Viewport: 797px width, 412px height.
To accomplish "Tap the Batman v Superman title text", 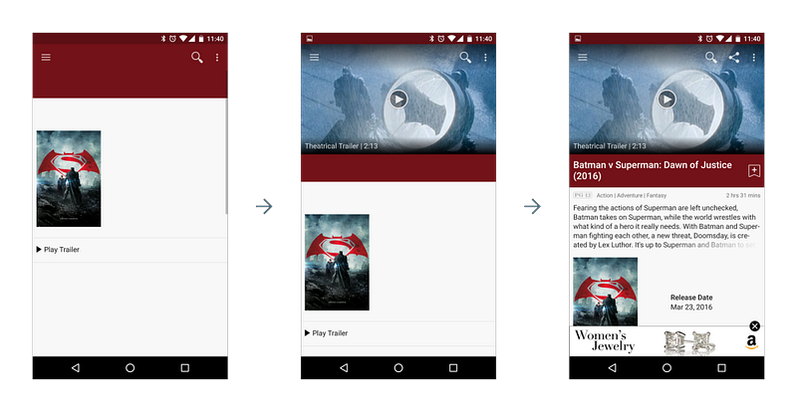I will (653, 171).
